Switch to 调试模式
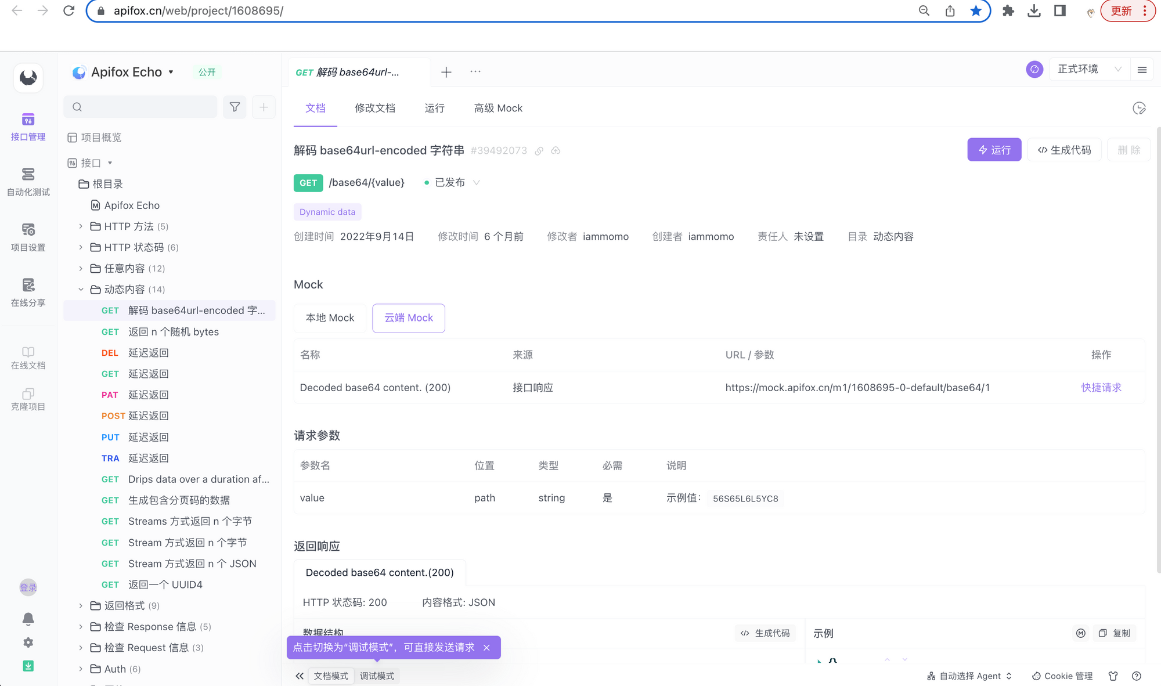This screenshot has height=686, width=1161. pyautogui.click(x=377, y=676)
